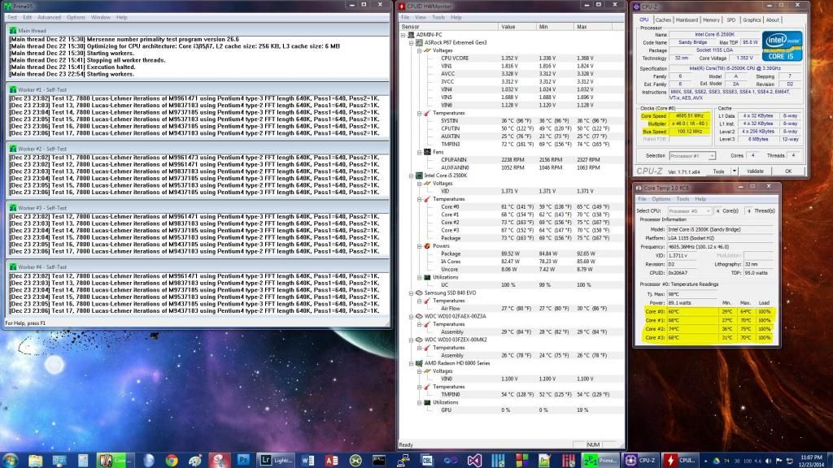The height and width of the screenshot is (468, 833).
Task: Switch to the Prime95 taskbar button
Action: 601,460
